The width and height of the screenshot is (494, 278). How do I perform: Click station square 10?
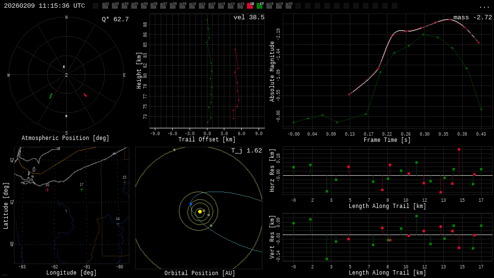click(192, 6)
